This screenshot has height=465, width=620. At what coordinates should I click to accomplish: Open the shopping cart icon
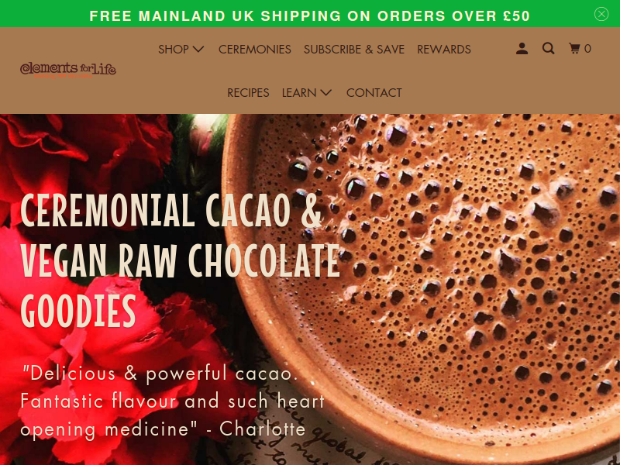(574, 49)
